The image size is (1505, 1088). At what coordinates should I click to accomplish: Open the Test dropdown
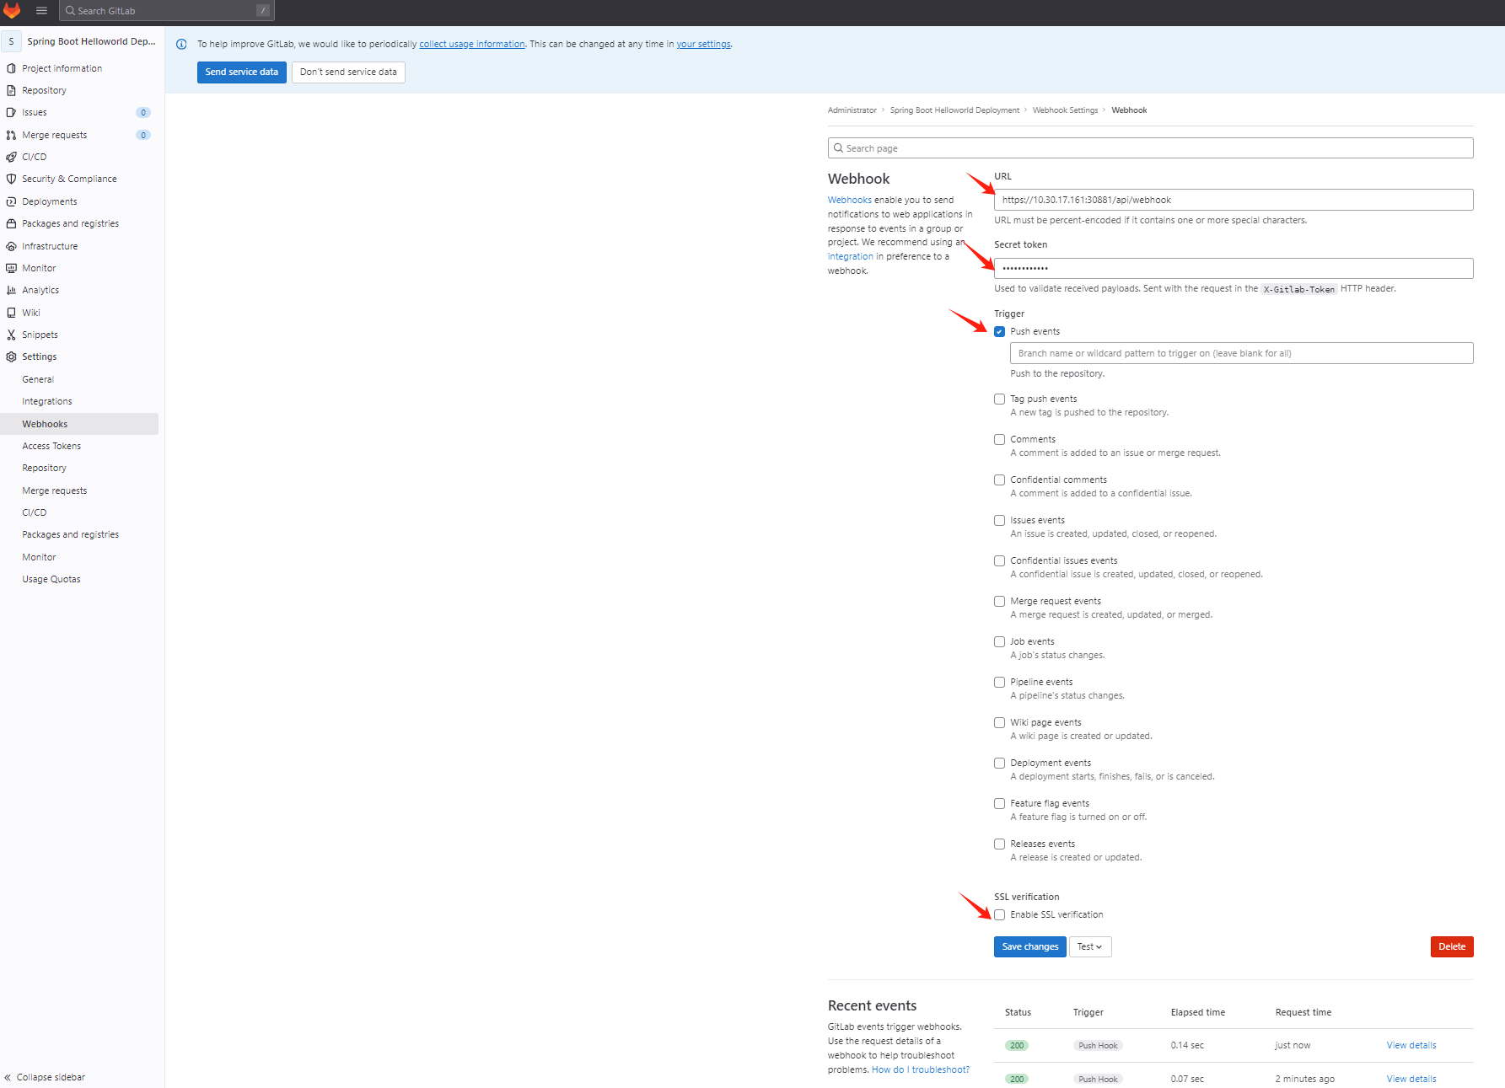[1089, 946]
